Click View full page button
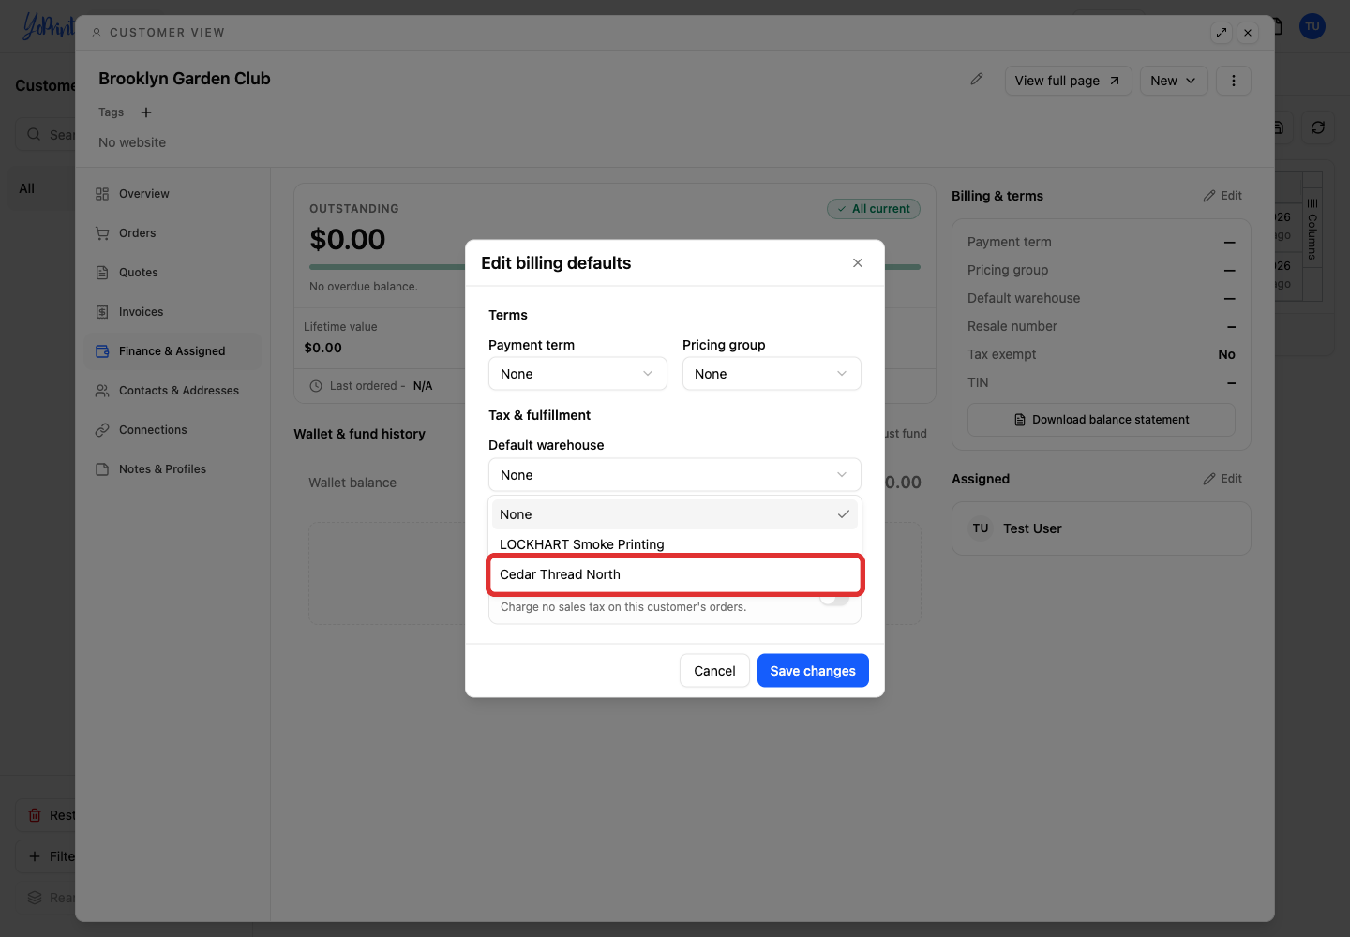 coord(1068,81)
